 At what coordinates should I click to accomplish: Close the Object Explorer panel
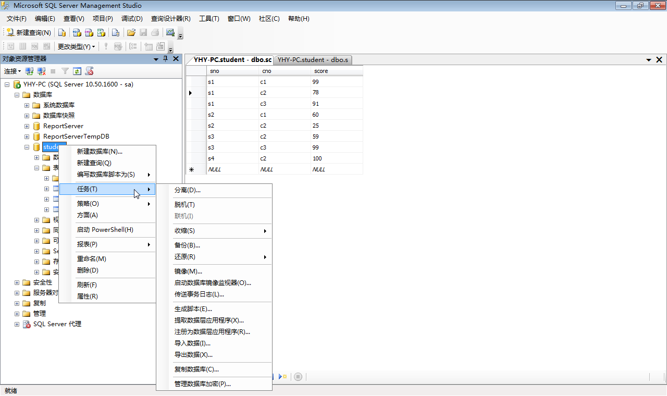tap(176, 59)
